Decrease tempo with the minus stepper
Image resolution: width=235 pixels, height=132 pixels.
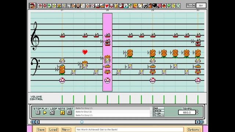(197, 113)
